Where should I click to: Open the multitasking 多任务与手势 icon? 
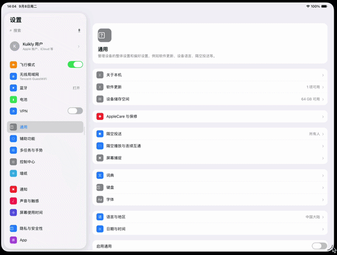pos(13,150)
